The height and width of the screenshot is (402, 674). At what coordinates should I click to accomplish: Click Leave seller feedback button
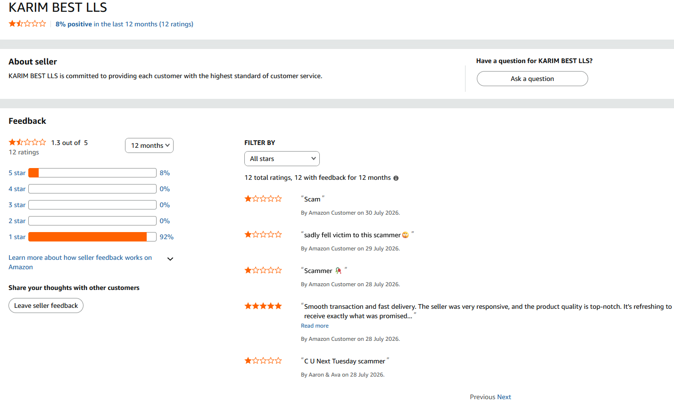pyautogui.click(x=46, y=306)
